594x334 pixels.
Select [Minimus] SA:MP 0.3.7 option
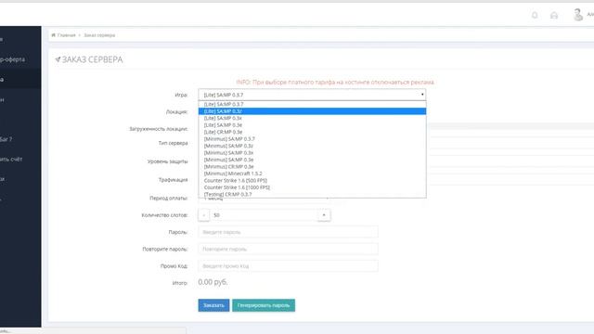[x=312, y=139]
